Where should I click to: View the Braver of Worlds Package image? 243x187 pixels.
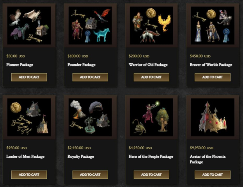tap(213, 25)
